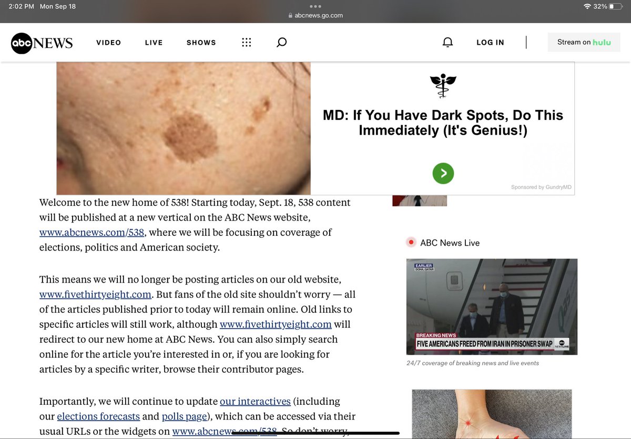Open the 'our interactives' link
This screenshot has width=631, height=439.
pyautogui.click(x=255, y=401)
